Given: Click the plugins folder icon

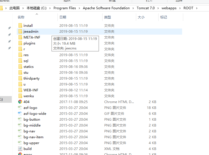Looking at the screenshot, I should pos(20,43).
